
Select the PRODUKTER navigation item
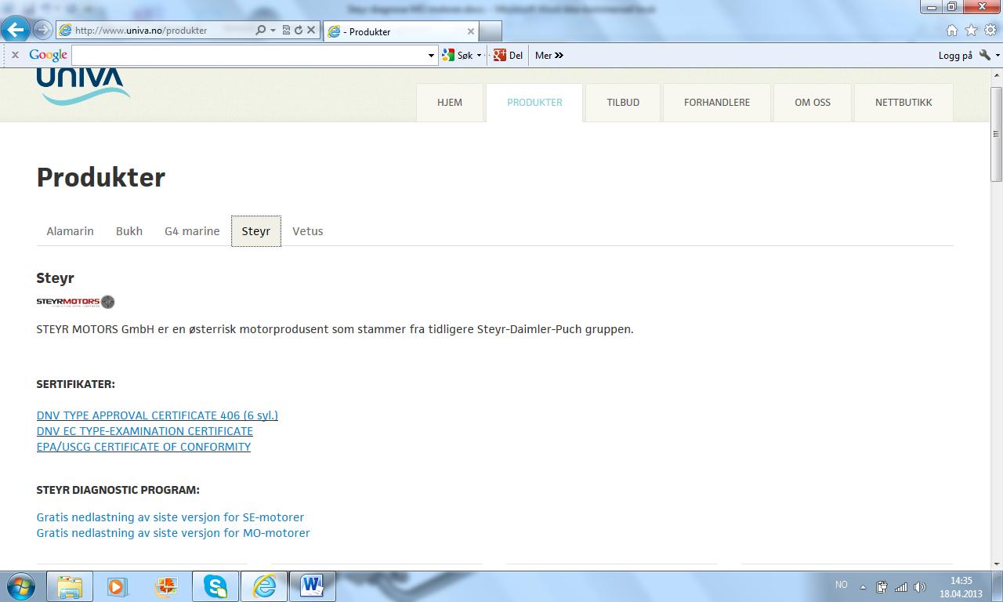point(534,103)
